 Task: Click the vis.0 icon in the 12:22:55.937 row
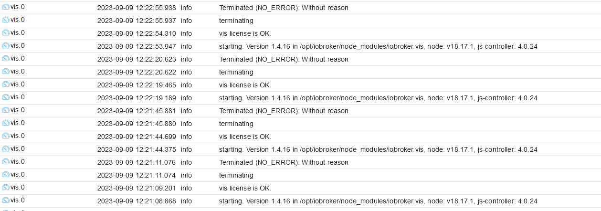pyautogui.click(x=6, y=21)
